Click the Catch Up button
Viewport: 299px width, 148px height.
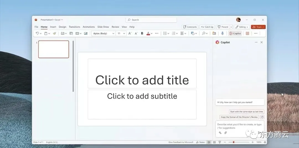[207, 27]
